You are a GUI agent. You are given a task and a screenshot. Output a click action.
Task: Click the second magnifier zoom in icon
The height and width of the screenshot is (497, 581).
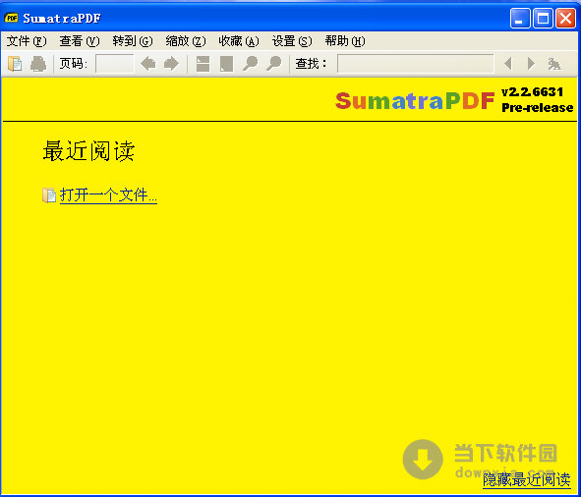(274, 64)
